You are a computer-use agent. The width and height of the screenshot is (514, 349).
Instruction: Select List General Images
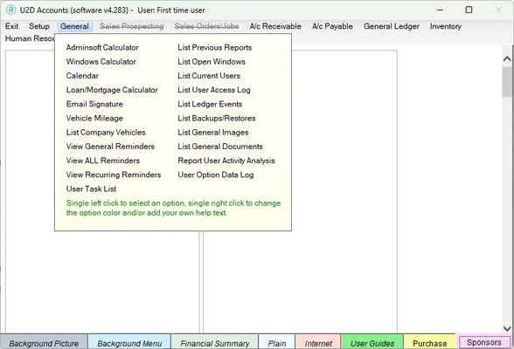tap(213, 132)
